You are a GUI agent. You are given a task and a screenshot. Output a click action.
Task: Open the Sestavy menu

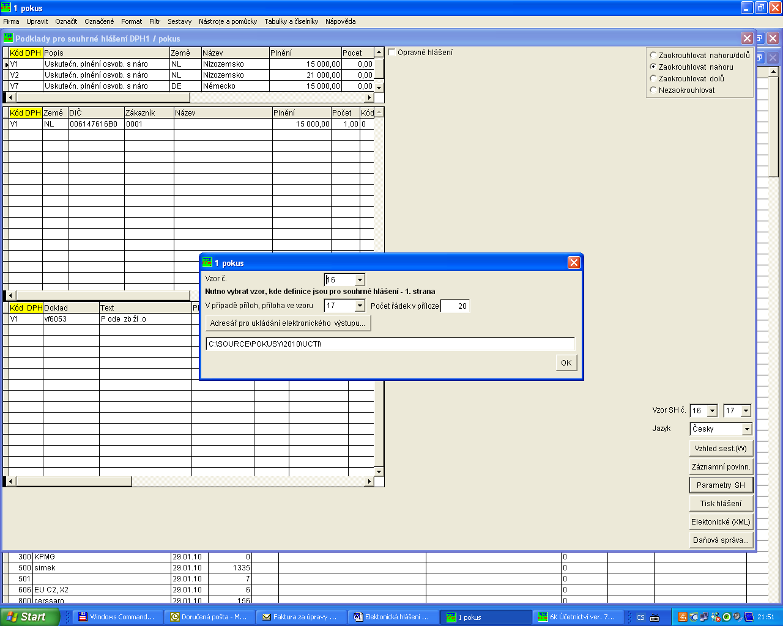click(179, 21)
